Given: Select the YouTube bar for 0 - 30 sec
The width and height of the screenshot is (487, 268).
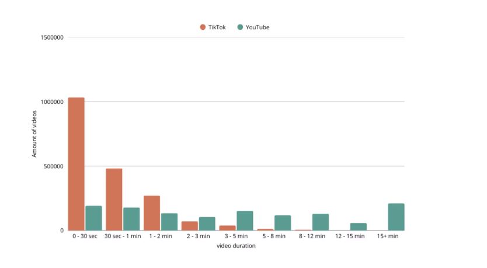Looking at the screenshot, I should 93,218.
